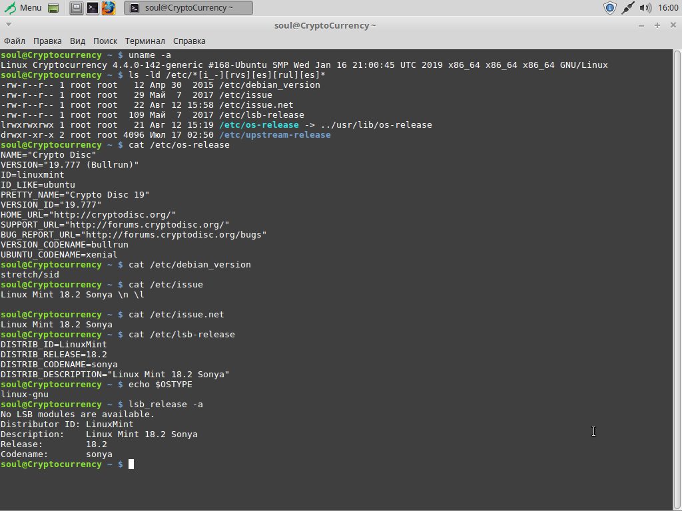The width and height of the screenshot is (682, 511).
Task: Click the VERSION="19.777 (Bullrun)" line
Action: click(x=69, y=165)
